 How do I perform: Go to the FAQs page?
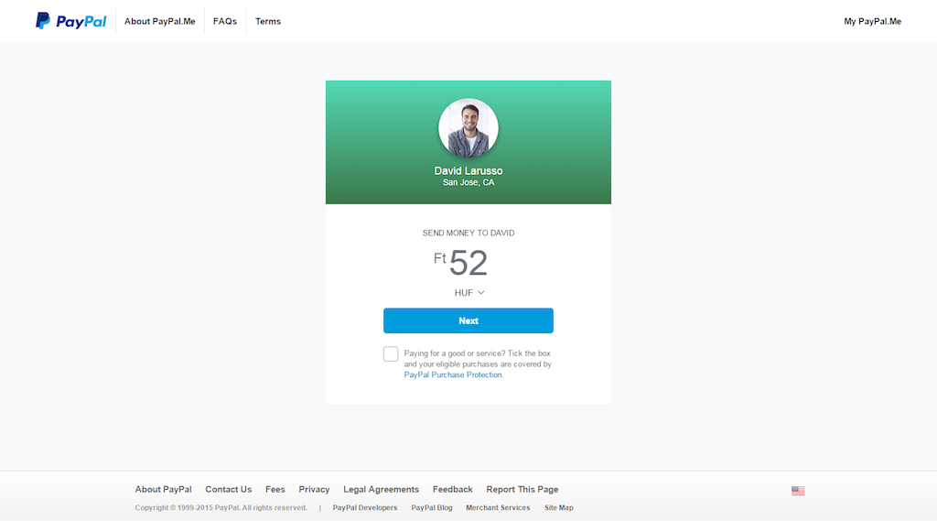(x=225, y=21)
